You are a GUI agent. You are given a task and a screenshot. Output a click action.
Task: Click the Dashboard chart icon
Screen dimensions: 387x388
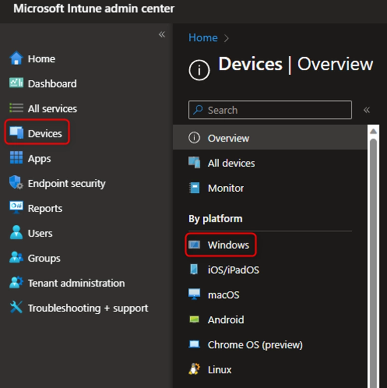[16, 83]
